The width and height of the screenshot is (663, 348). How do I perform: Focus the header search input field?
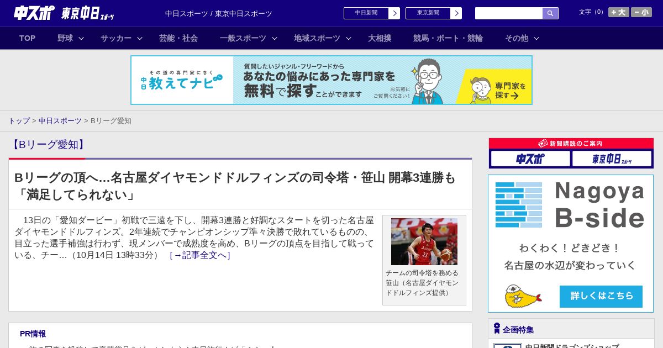(x=509, y=13)
